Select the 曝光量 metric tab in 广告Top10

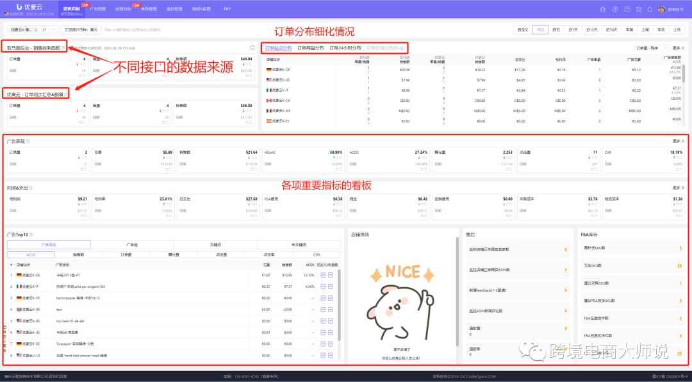[174, 255]
